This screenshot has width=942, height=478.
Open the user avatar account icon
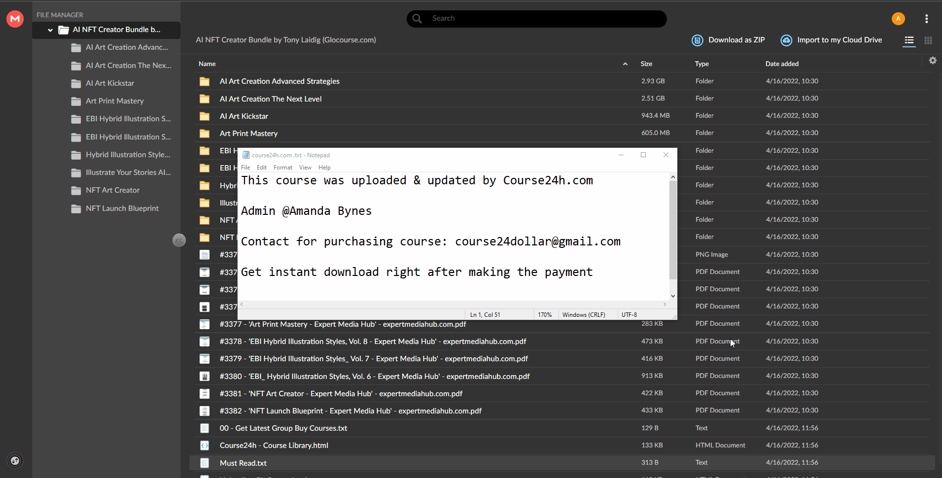pos(898,19)
